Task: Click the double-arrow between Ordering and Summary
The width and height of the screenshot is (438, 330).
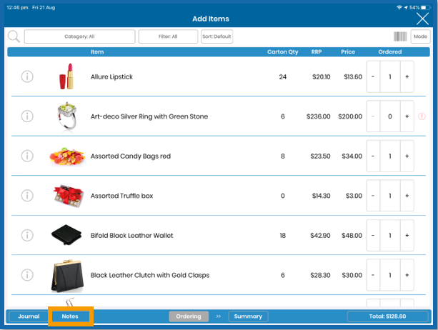Action: (219, 316)
